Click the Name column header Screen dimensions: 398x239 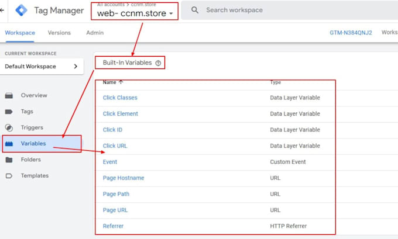(109, 82)
